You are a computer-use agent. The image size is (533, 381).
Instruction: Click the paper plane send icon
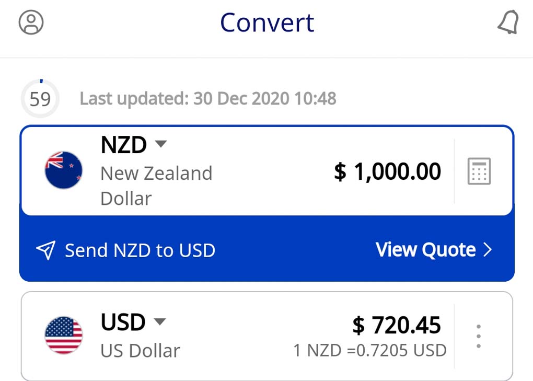point(46,250)
